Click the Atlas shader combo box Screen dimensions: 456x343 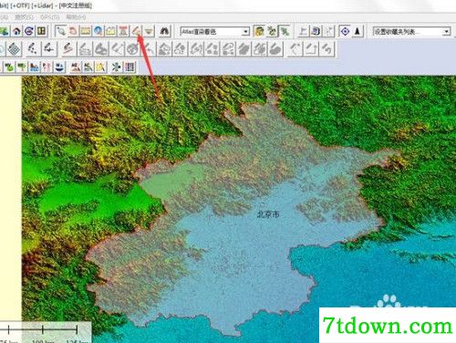(x=215, y=31)
